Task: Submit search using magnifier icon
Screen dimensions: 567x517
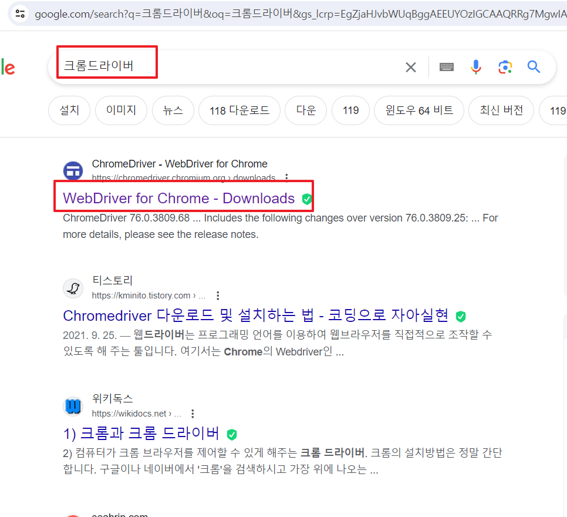Action: click(x=534, y=67)
